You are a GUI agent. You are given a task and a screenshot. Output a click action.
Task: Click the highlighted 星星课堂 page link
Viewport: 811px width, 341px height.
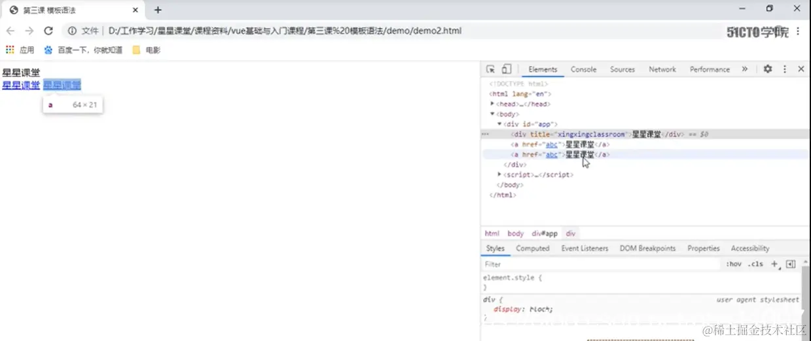[x=62, y=85]
